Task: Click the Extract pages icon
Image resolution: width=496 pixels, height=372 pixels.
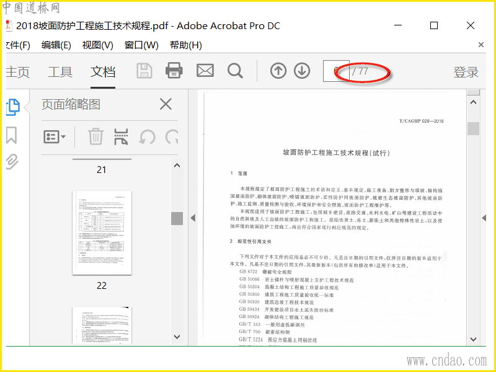Action: pos(121,136)
